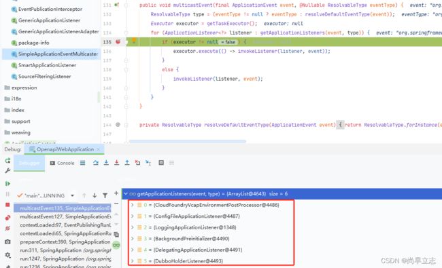Click Resume Program green play icon

pyautogui.click(x=7, y=184)
